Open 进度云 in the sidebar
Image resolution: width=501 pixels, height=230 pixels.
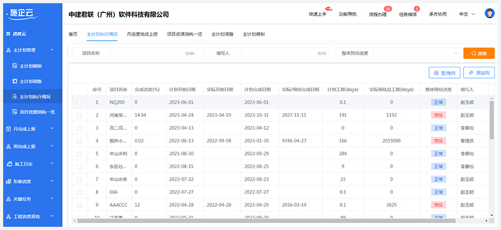point(19,34)
